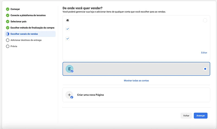Click the plus icon for creating a new Page
The width and height of the screenshot is (217, 129).
click(69, 95)
